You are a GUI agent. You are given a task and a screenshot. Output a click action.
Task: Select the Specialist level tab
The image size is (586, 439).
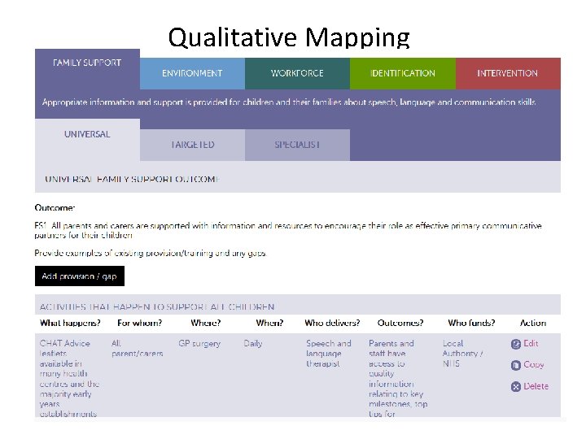[298, 146]
